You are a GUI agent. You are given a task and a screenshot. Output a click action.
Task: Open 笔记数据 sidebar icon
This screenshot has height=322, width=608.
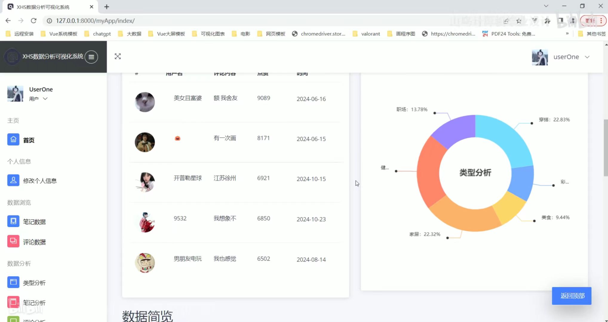point(13,221)
